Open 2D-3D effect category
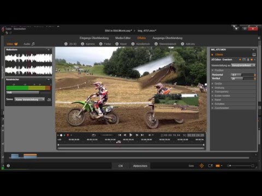The image size is (262, 196). click(x=70, y=44)
